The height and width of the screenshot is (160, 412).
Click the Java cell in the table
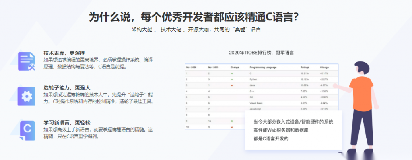tap(252, 85)
